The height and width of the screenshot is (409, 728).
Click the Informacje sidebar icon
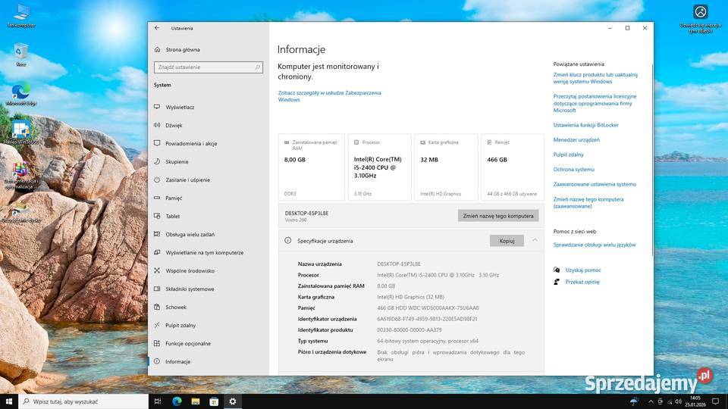tap(157, 361)
